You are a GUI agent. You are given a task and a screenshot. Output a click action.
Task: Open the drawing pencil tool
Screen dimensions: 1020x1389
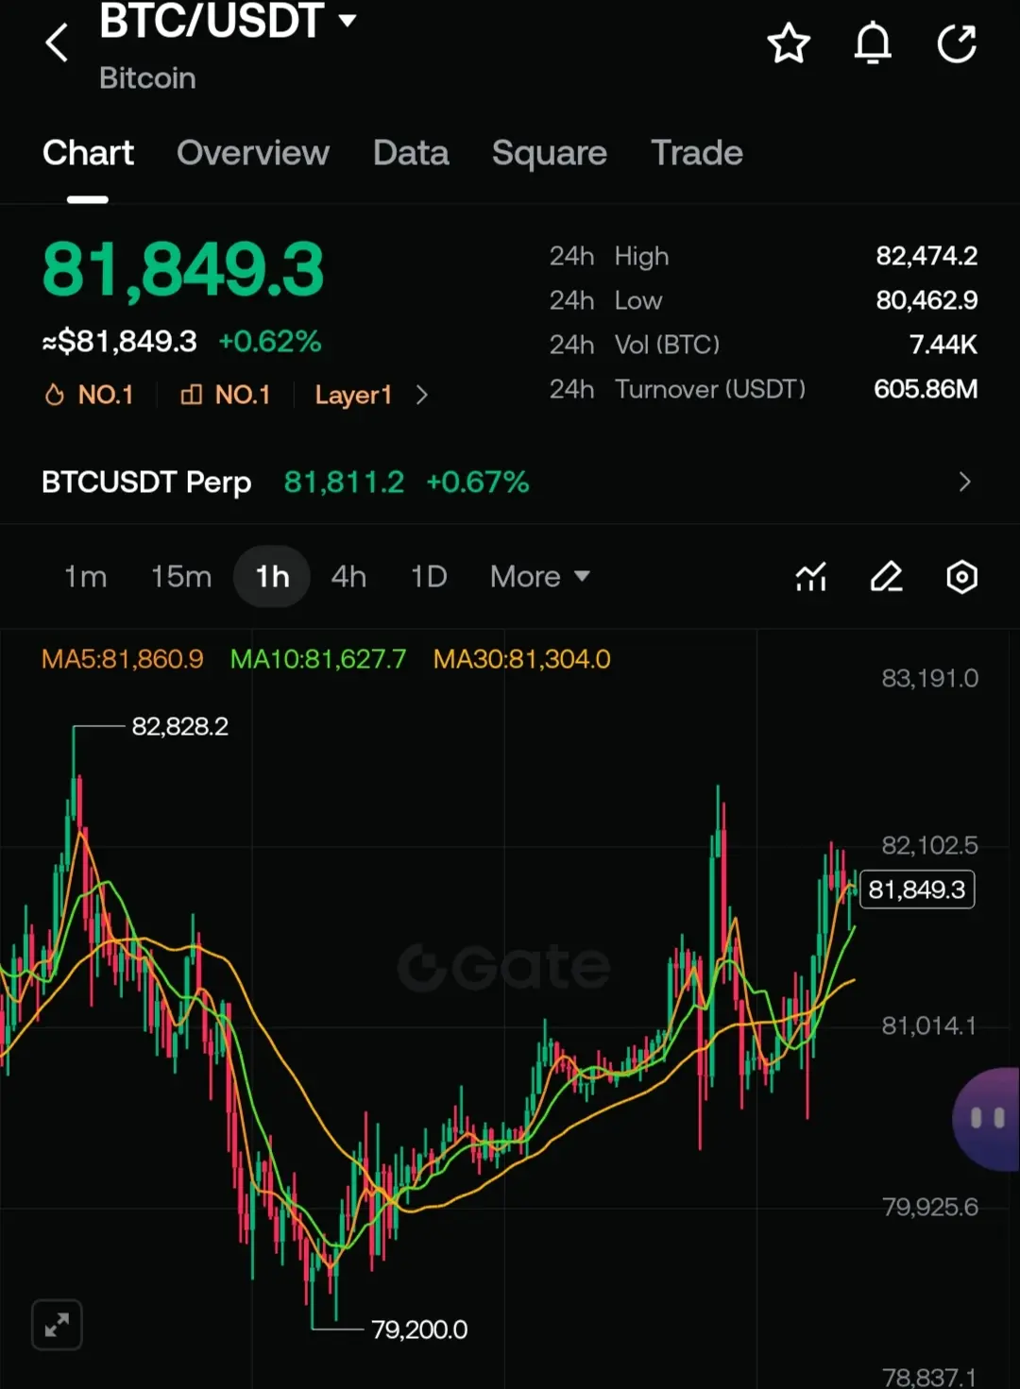click(886, 576)
